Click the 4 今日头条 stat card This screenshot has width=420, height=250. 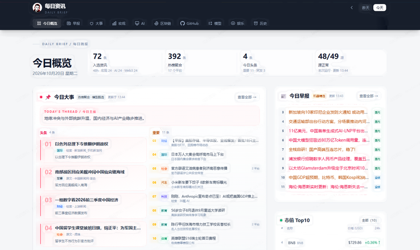(x=275, y=63)
